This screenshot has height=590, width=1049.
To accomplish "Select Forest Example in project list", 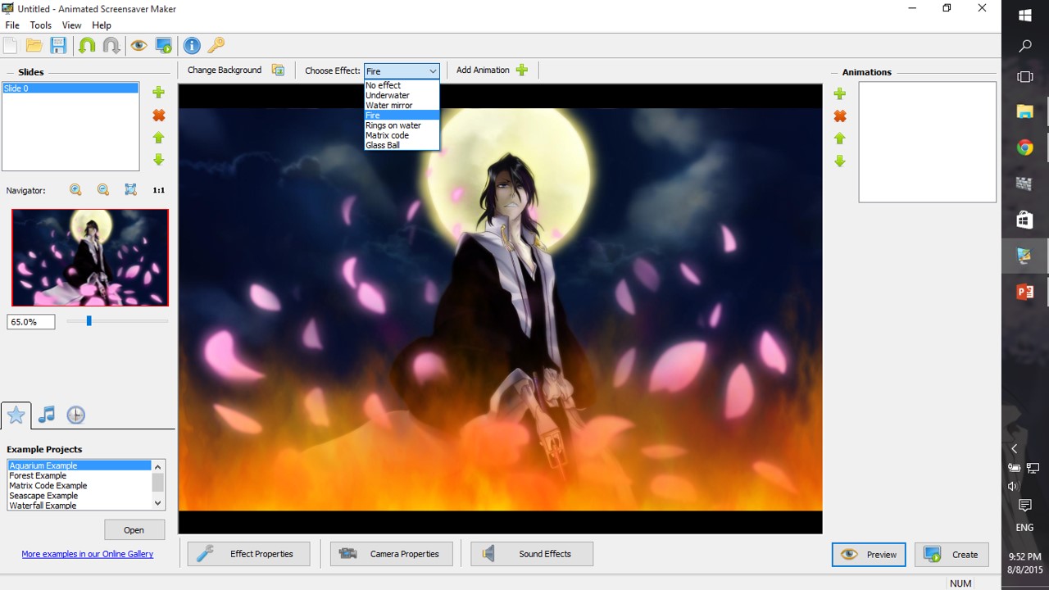I will (38, 475).
